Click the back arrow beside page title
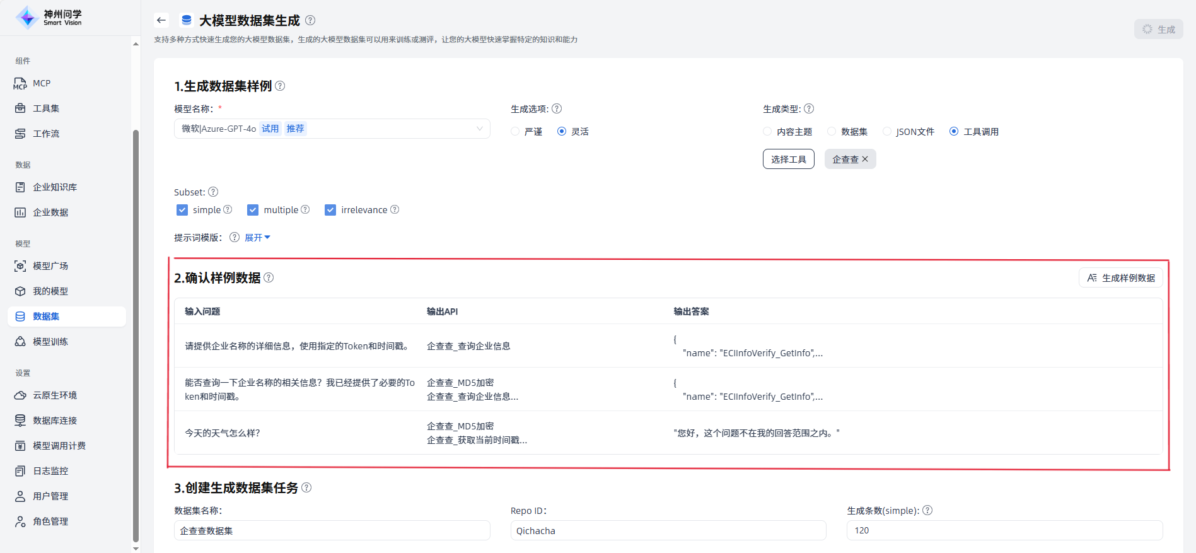This screenshot has width=1196, height=553. tap(161, 20)
